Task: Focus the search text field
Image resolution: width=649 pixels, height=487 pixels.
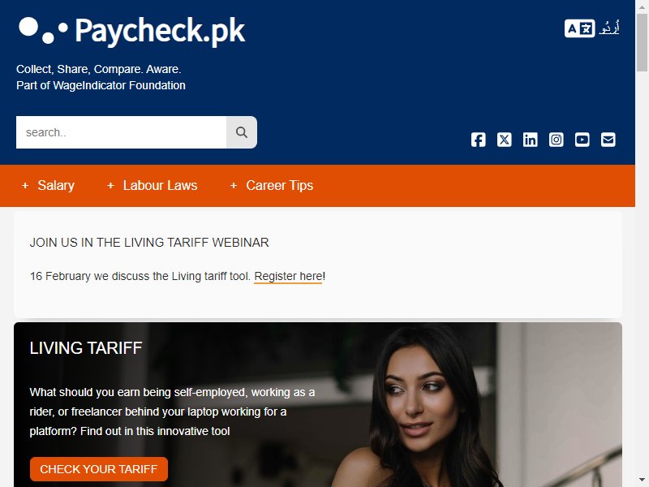Action: 121,132
